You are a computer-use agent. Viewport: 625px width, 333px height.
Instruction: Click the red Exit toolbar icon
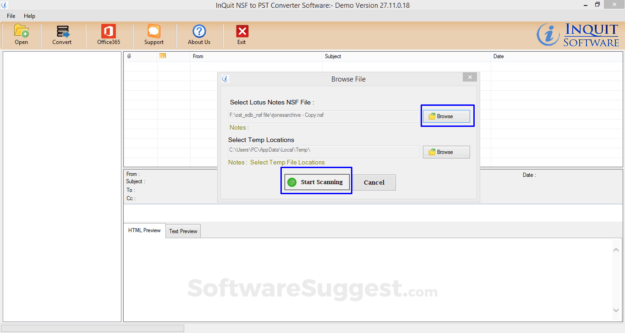(x=242, y=35)
